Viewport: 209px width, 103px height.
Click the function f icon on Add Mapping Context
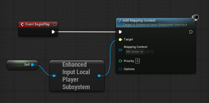[120, 21]
